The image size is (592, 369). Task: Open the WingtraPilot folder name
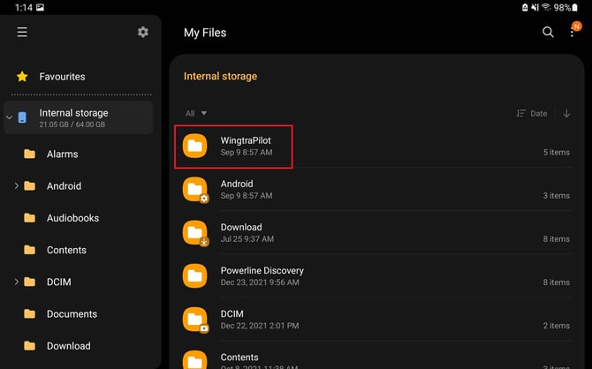pyautogui.click(x=246, y=140)
